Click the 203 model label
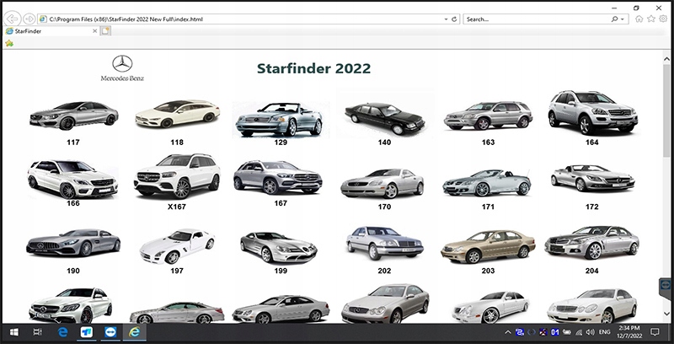 (x=489, y=271)
